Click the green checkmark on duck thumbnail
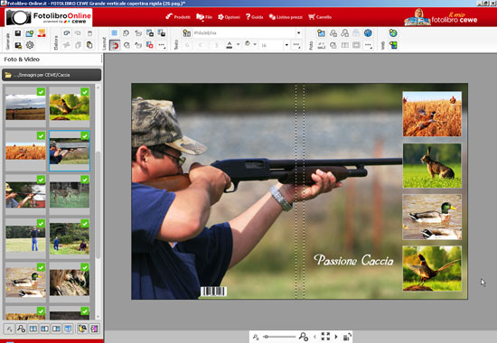Screen dimensions: 497x343 coord(41,267)
